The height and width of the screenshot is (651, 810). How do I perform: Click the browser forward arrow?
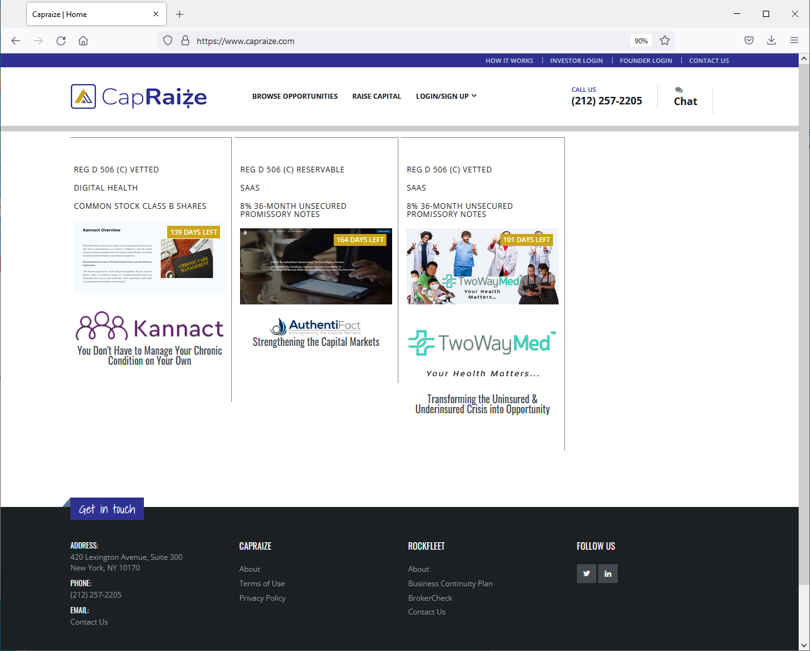tap(38, 41)
